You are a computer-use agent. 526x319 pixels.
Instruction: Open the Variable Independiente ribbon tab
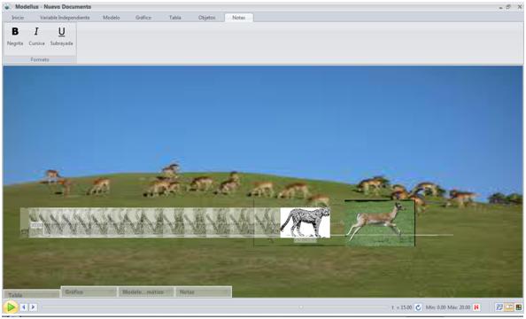(x=65, y=18)
